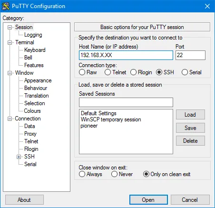
Task: Click the Save button
Action: click(x=190, y=128)
